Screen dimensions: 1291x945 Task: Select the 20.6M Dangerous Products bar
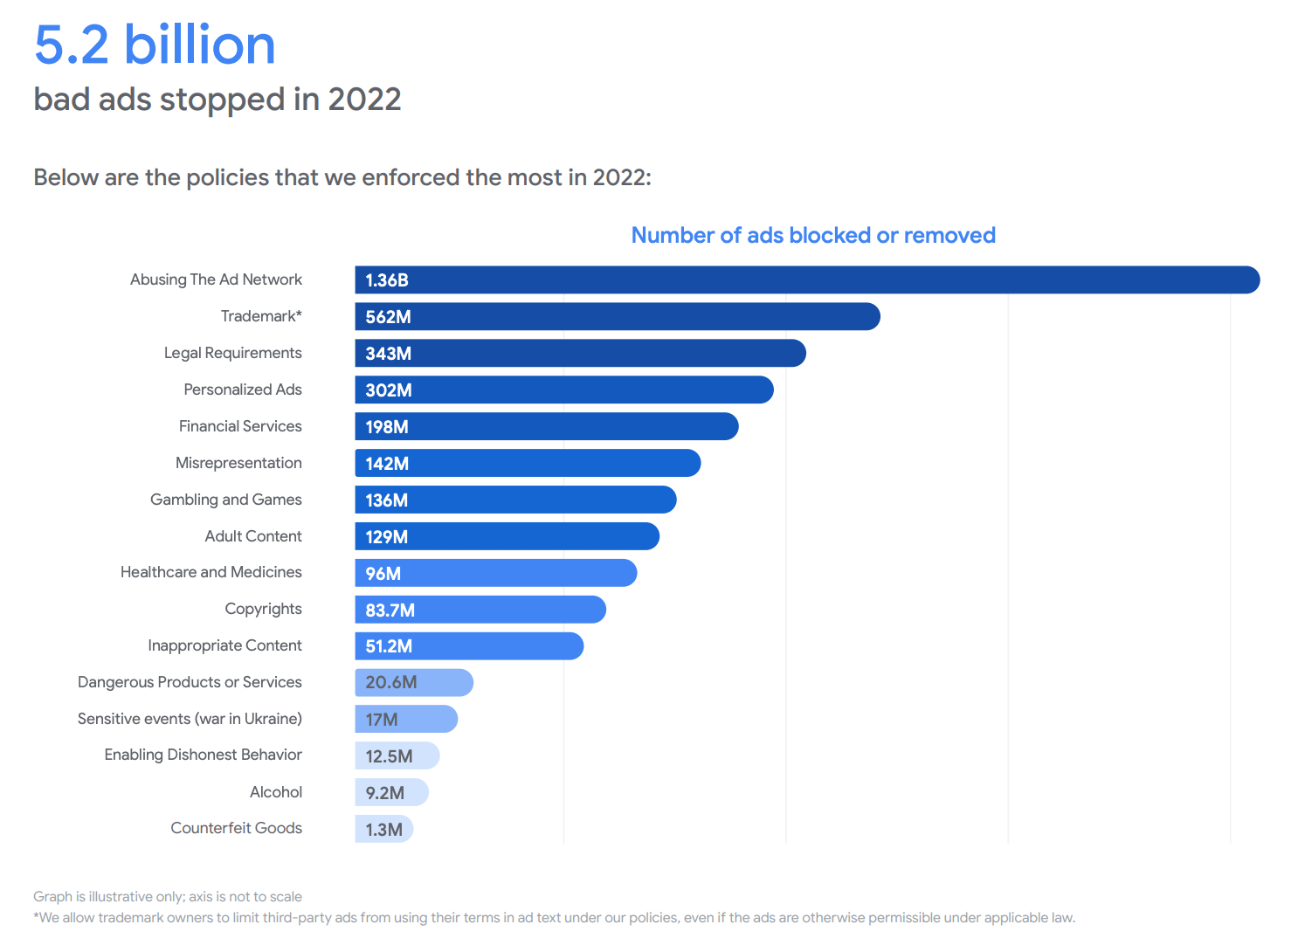tap(414, 682)
